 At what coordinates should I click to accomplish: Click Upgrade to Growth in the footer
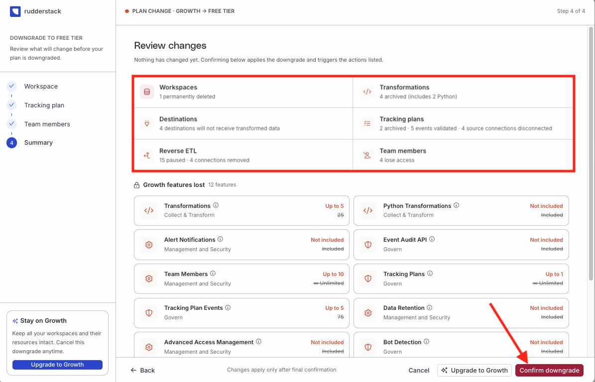pos(475,370)
